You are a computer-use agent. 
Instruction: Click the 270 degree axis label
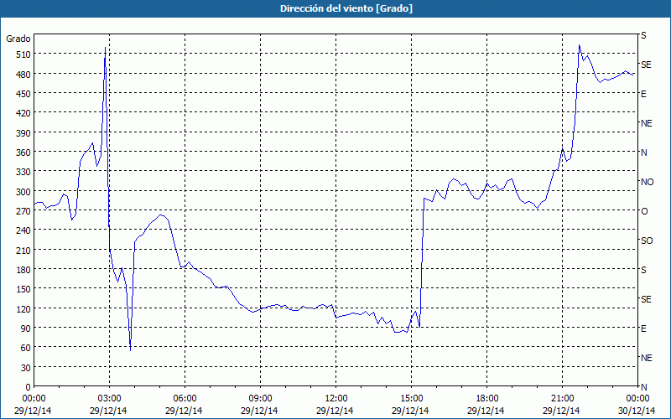[x=23, y=211]
